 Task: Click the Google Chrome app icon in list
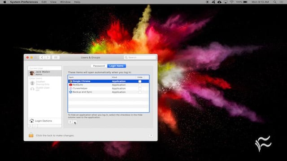coord(70,81)
